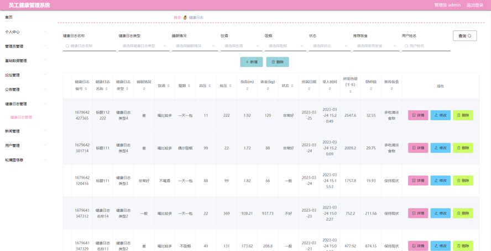Sort by the 吸烟 column arrows
This screenshot has width=491, height=251.
189,86
